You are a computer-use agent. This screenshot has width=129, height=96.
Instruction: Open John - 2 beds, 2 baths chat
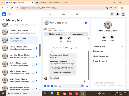tap(19, 72)
